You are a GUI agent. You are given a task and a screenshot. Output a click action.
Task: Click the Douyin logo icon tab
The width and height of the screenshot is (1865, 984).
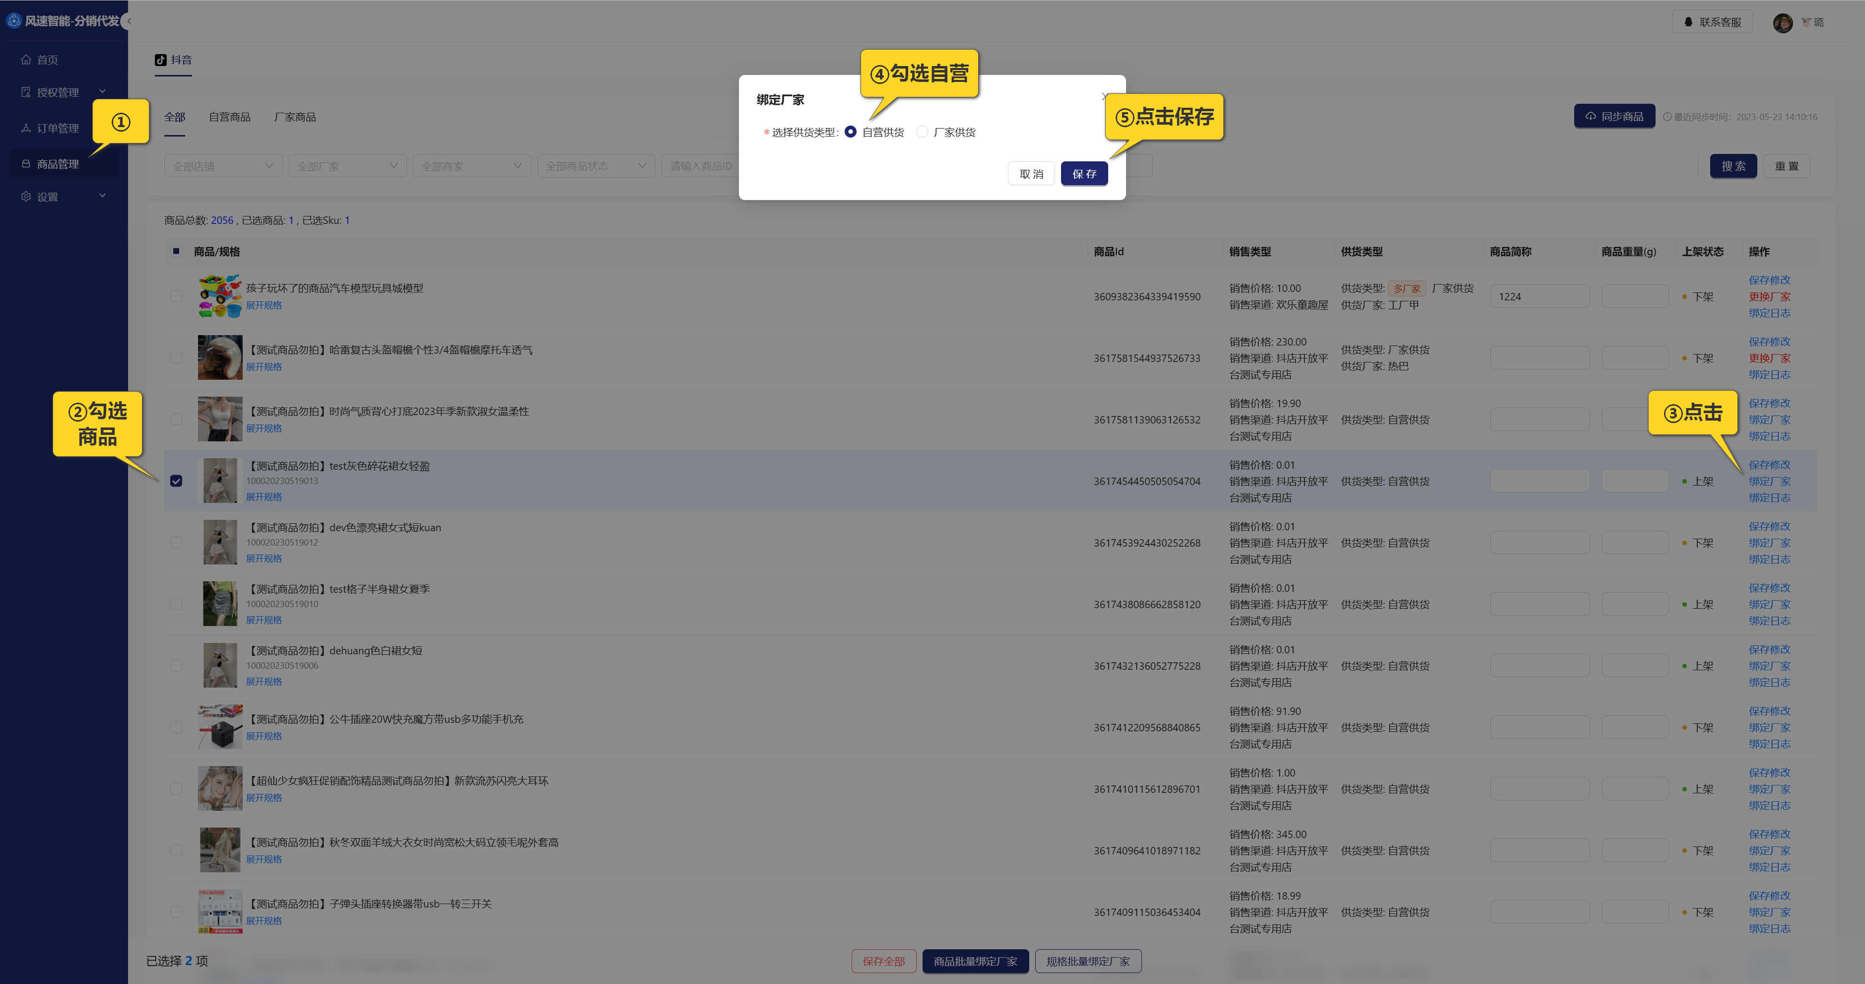click(x=161, y=60)
